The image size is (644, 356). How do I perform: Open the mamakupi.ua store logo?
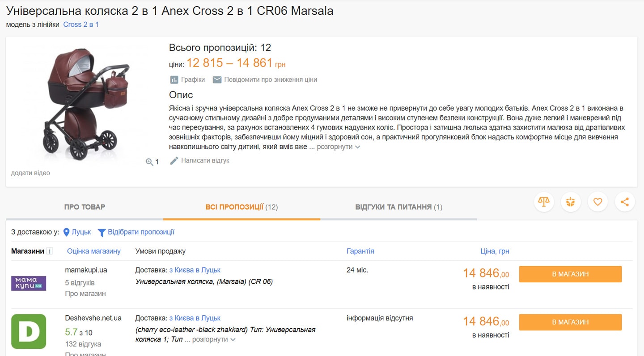pos(29,283)
